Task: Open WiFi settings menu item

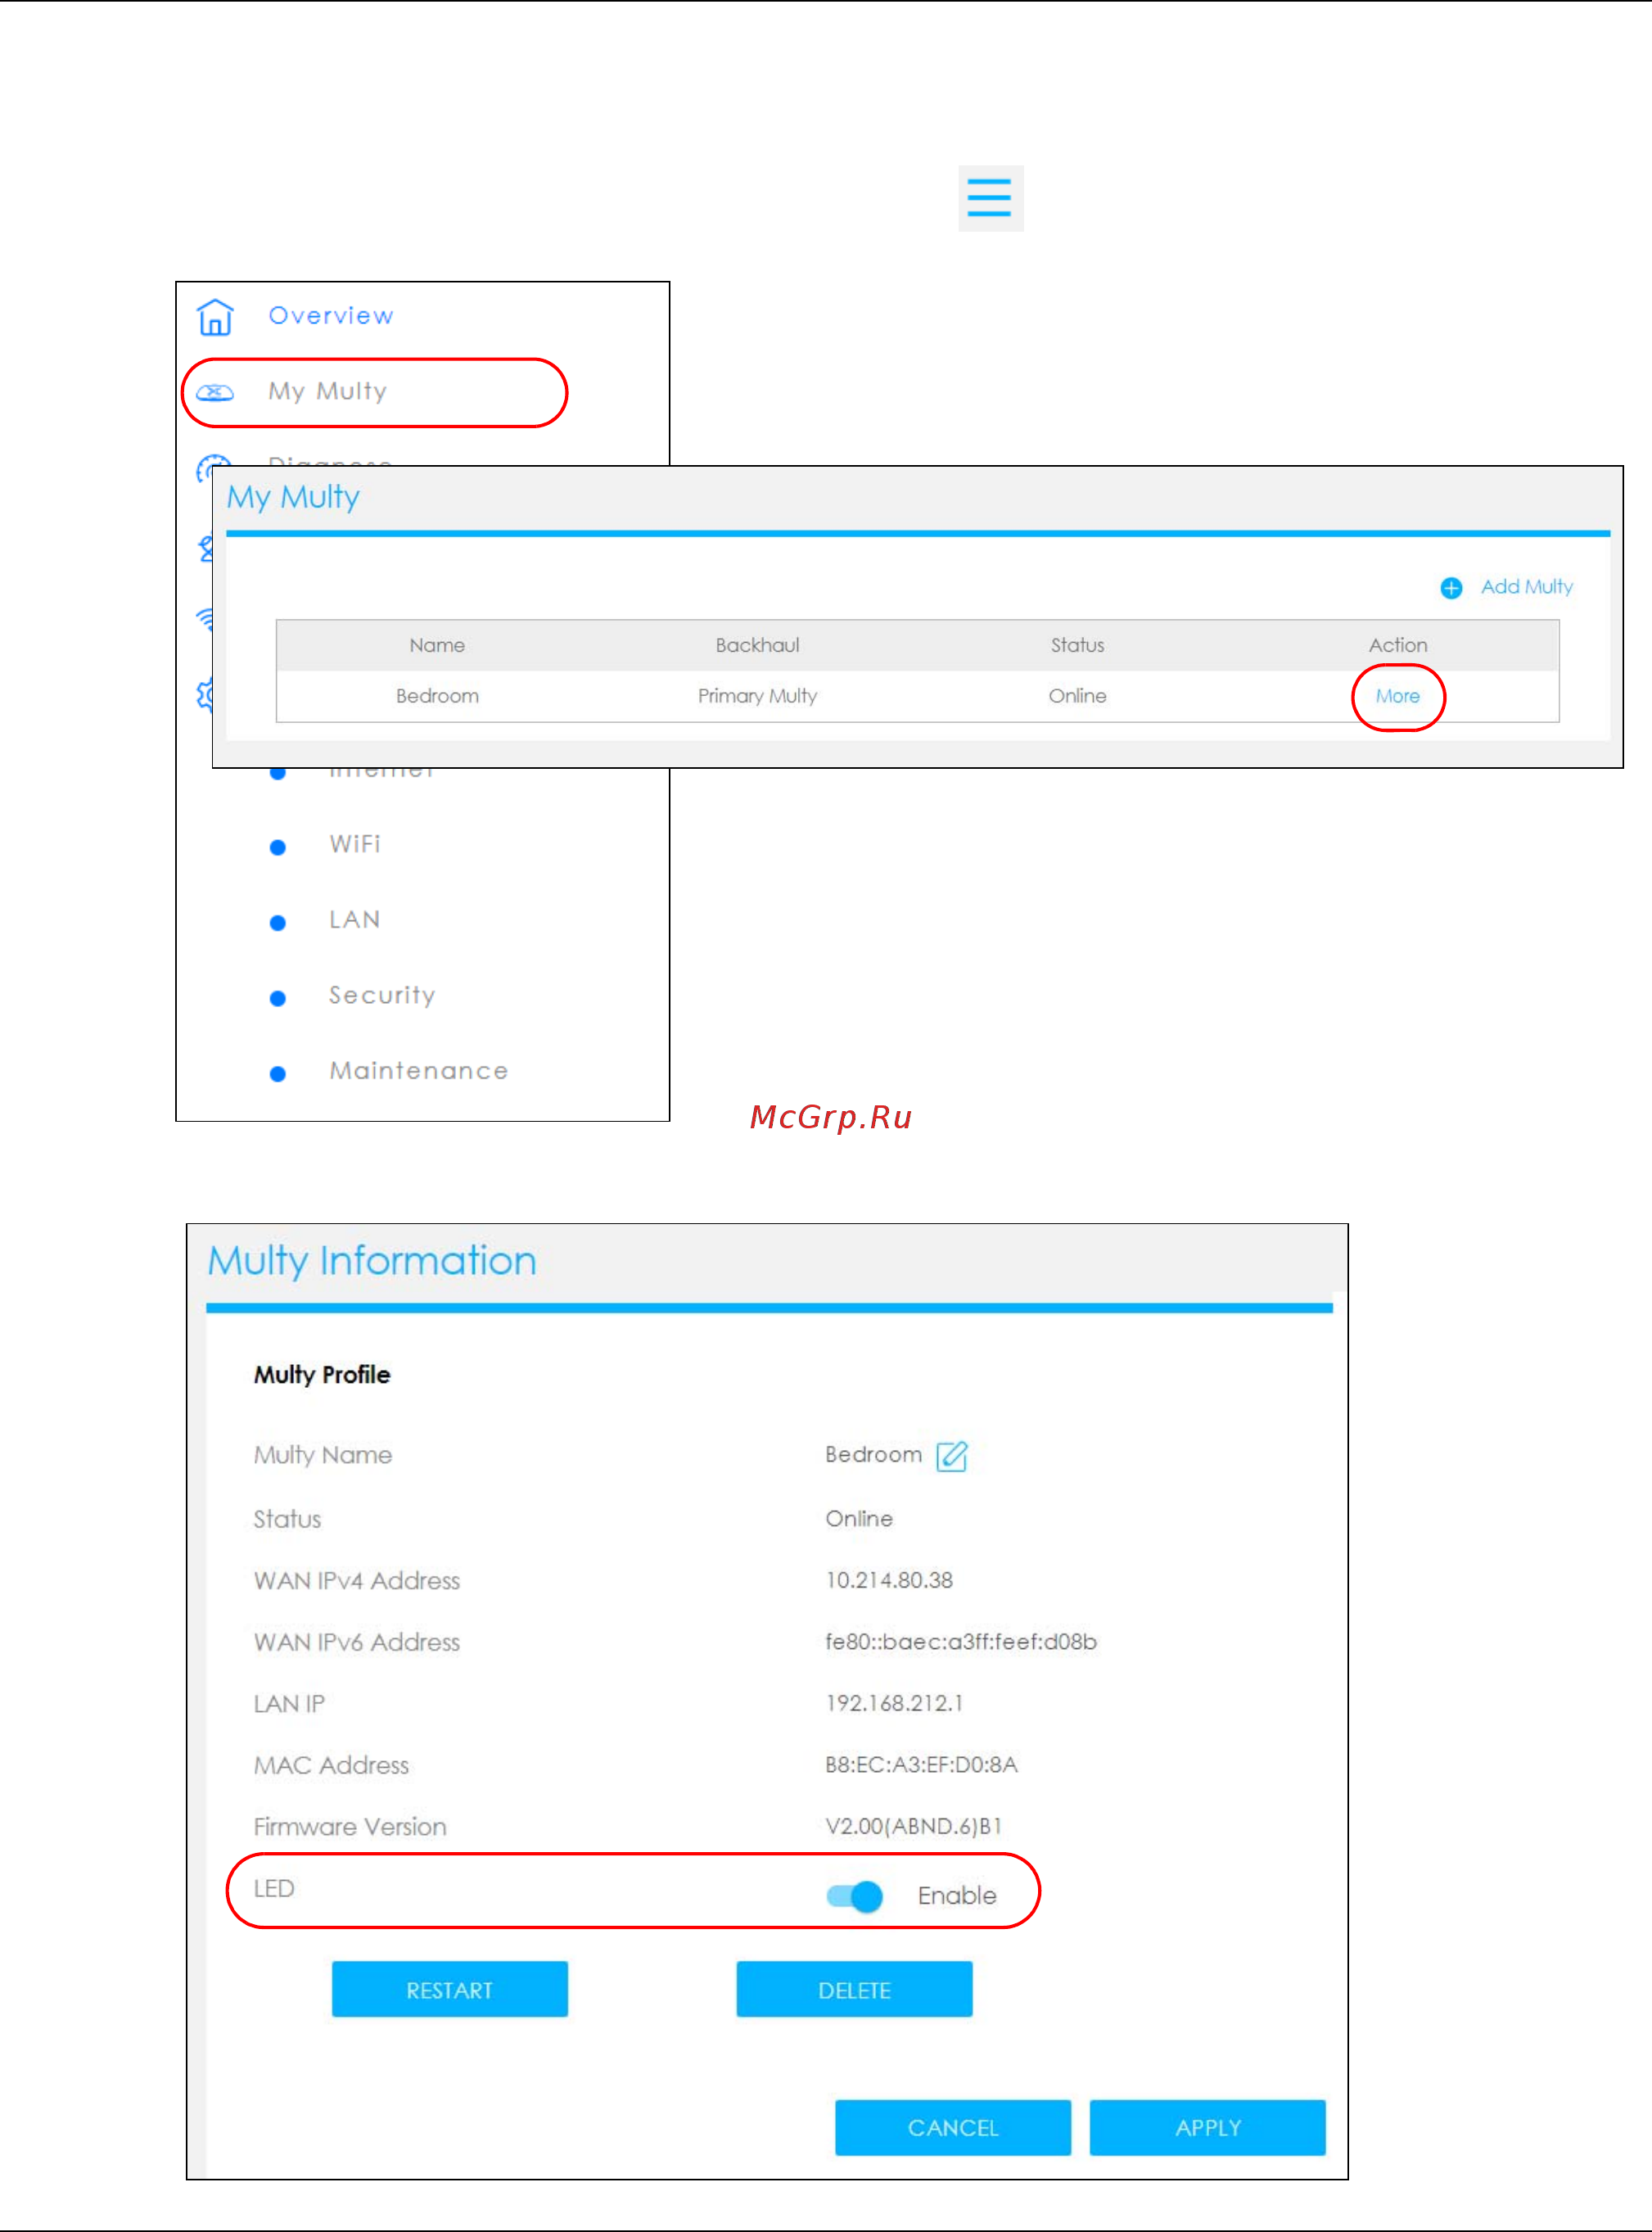Action: click(355, 844)
